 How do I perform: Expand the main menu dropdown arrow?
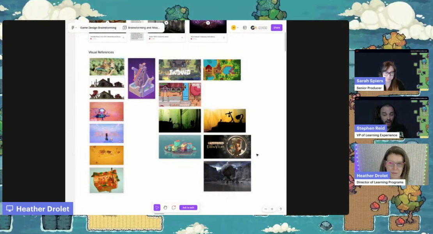(76, 28)
